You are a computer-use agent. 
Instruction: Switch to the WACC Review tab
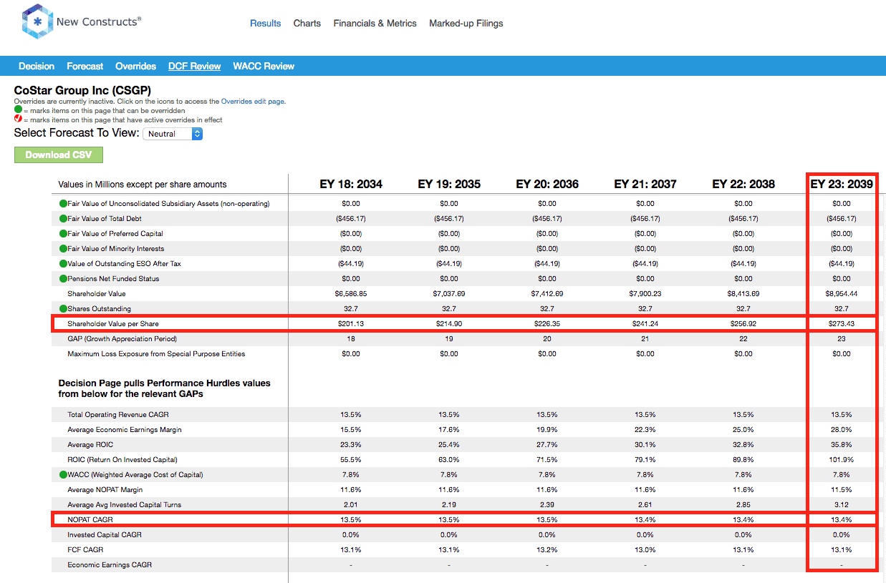pos(264,67)
